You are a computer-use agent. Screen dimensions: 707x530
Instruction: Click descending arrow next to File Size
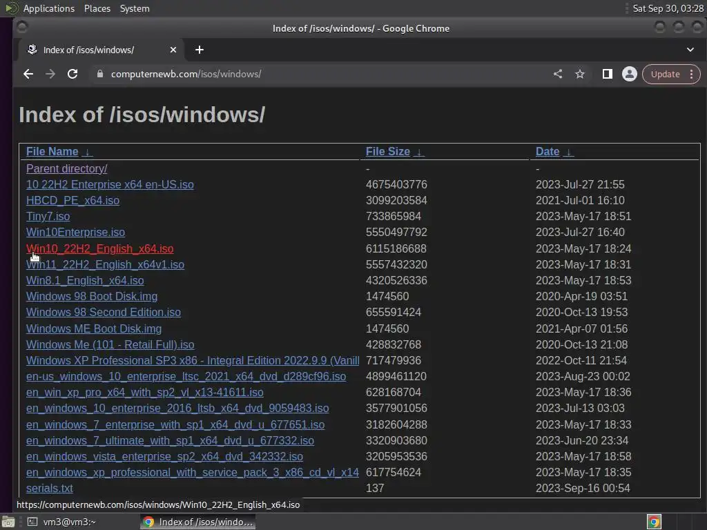[419, 153]
